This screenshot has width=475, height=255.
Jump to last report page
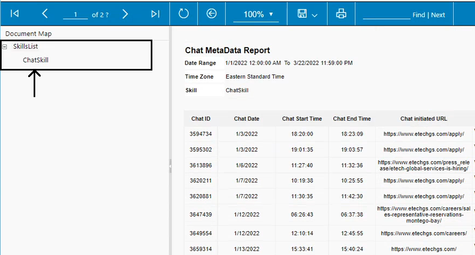tap(155, 14)
